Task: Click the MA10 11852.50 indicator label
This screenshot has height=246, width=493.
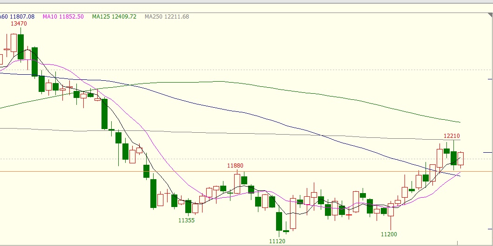Action: (63, 17)
